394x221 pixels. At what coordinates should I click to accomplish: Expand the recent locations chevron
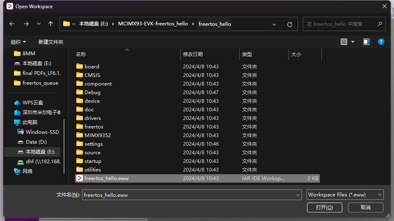tap(39, 24)
